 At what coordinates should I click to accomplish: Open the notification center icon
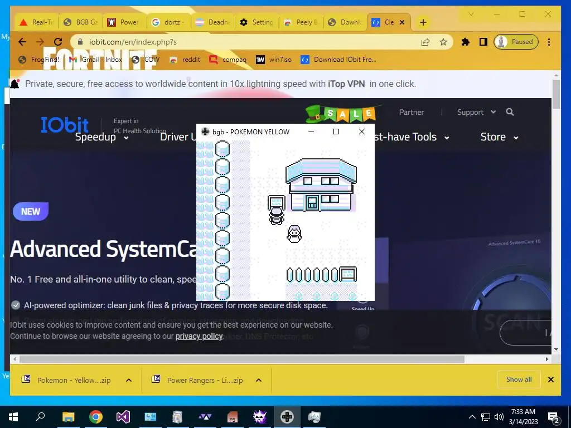(x=554, y=417)
